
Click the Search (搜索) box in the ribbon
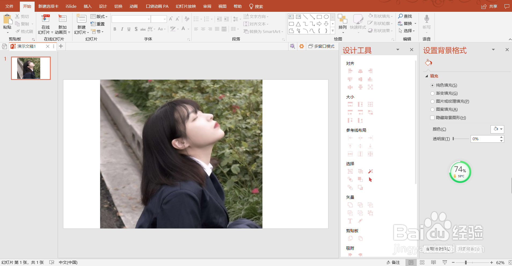(x=256, y=6)
